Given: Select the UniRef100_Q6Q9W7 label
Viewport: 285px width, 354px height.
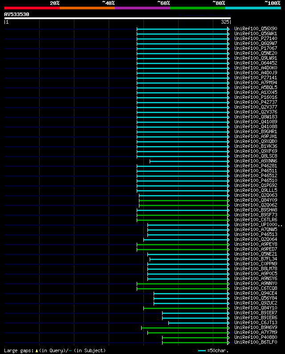Looking at the screenshot, I should [x=256, y=43].
